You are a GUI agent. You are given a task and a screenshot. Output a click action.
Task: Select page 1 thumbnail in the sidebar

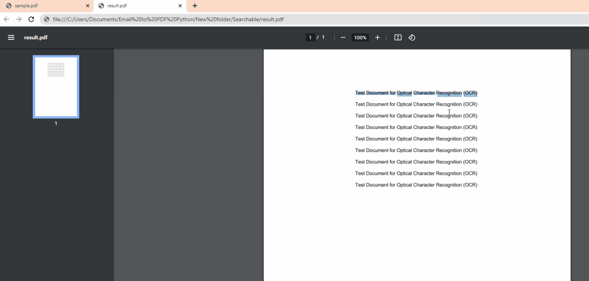click(56, 86)
